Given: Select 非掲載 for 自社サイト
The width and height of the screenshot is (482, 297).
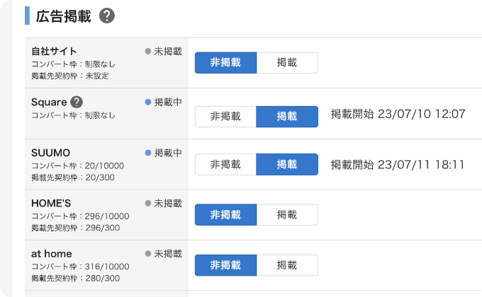Looking at the screenshot, I should [x=225, y=63].
